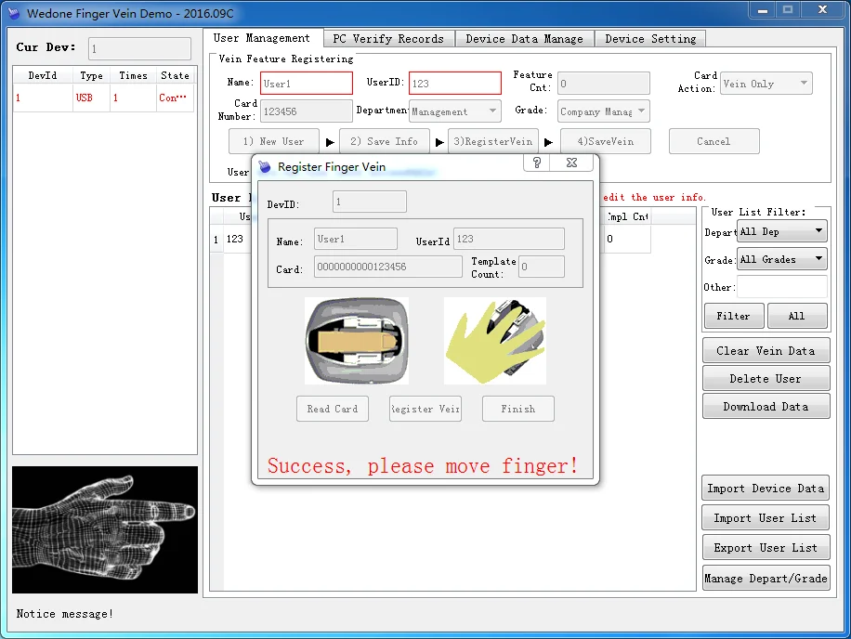The image size is (851, 639).
Task: Open the Device Data Manage tab
Action: click(x=524, y=39)
